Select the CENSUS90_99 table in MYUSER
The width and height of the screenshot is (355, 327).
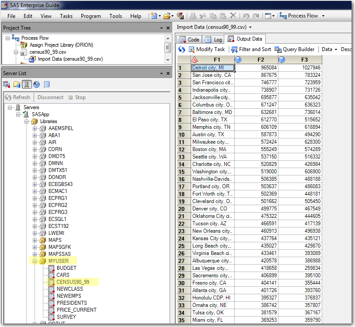coord(73,282)
